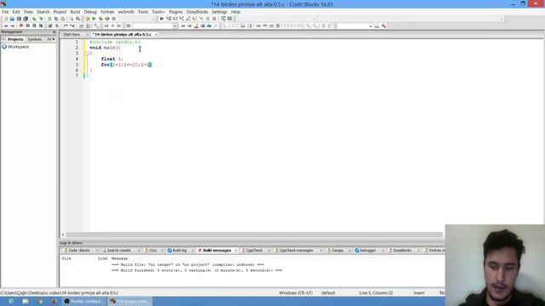
Task: Click the horizontal editor scrollbar
Action: coord(254,235)
